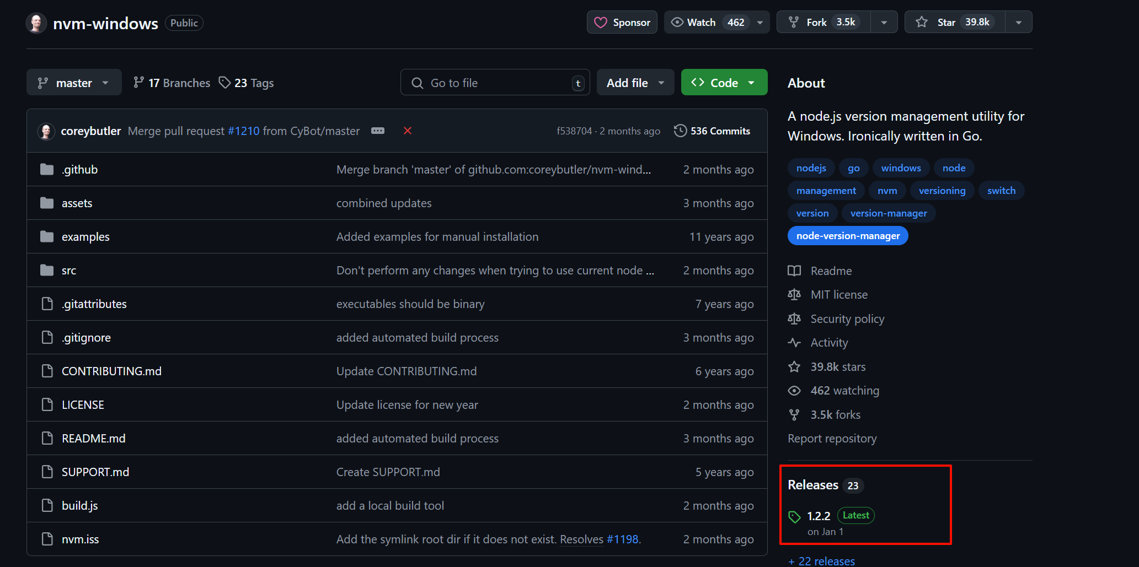
Task: Open pull request #1210 link
Action: click(x=243, y=131)
